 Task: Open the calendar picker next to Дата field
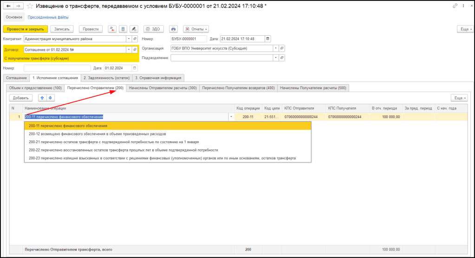(267, 39)
